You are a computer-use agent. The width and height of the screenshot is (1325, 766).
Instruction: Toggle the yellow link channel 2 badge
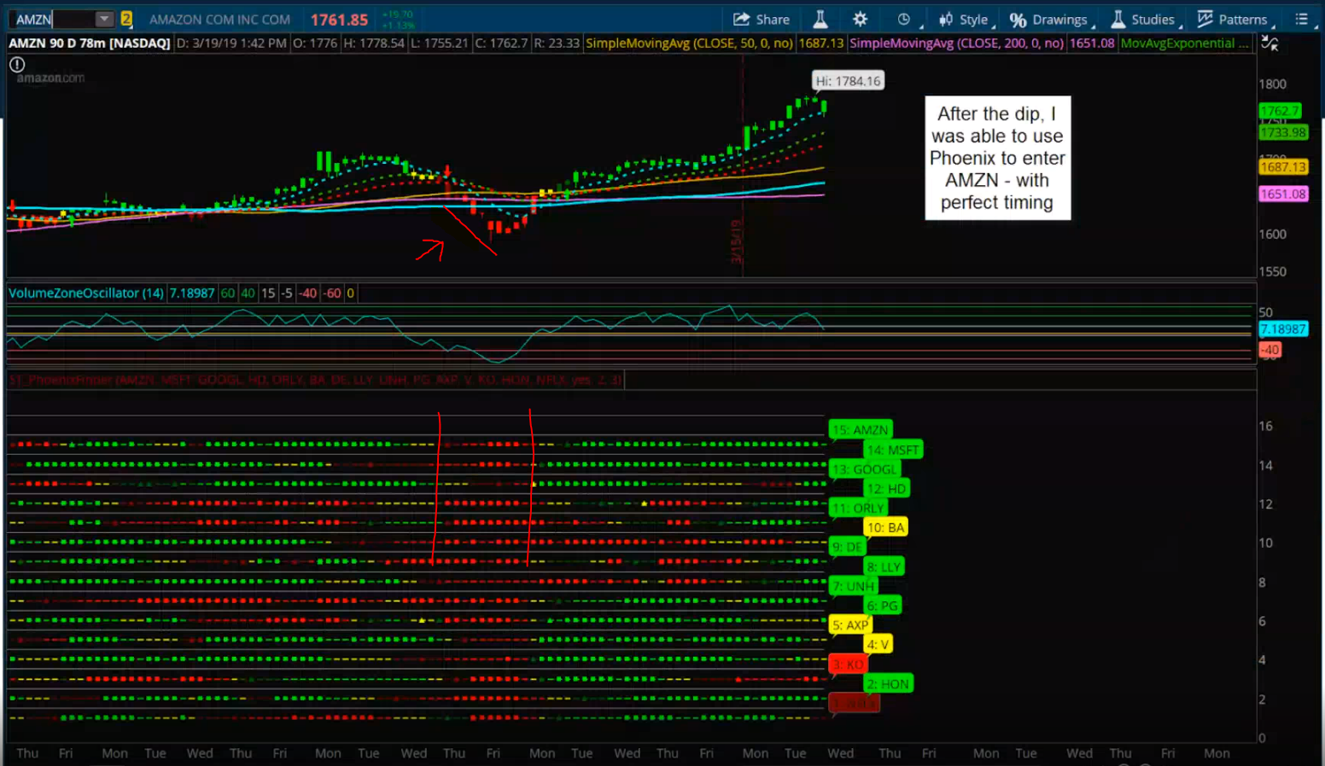tap(125, 18)
